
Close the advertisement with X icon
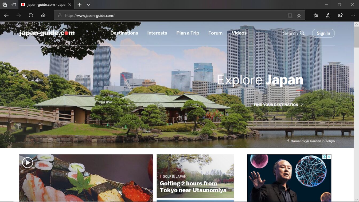point(329,157)
